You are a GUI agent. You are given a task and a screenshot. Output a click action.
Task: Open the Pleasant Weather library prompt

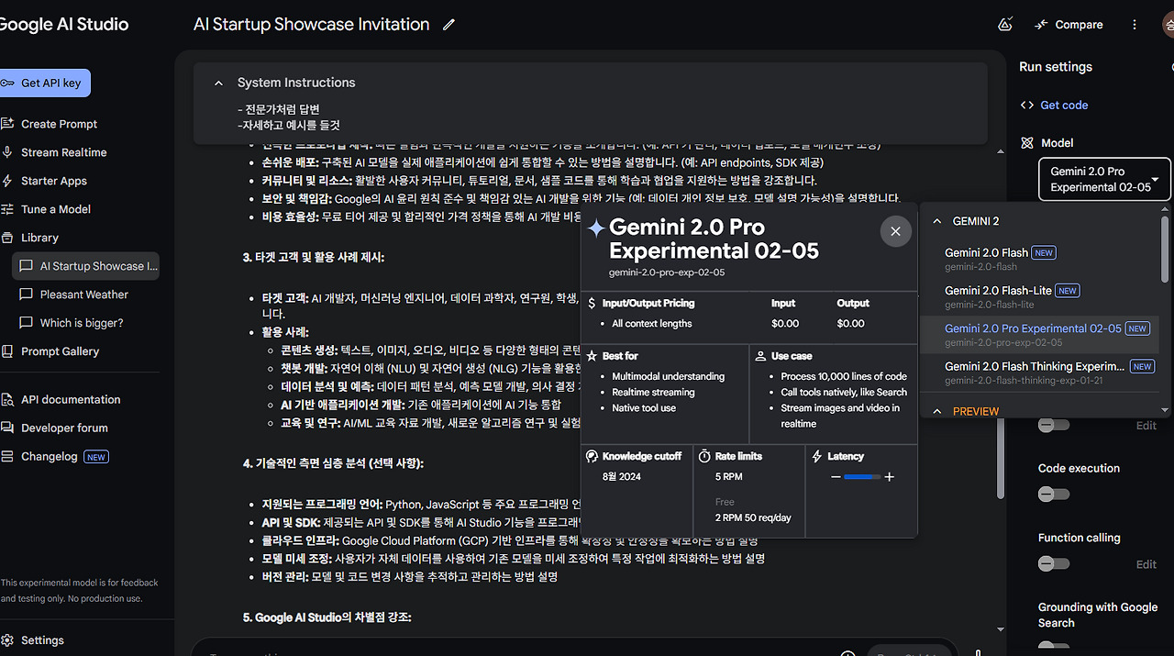83,295
